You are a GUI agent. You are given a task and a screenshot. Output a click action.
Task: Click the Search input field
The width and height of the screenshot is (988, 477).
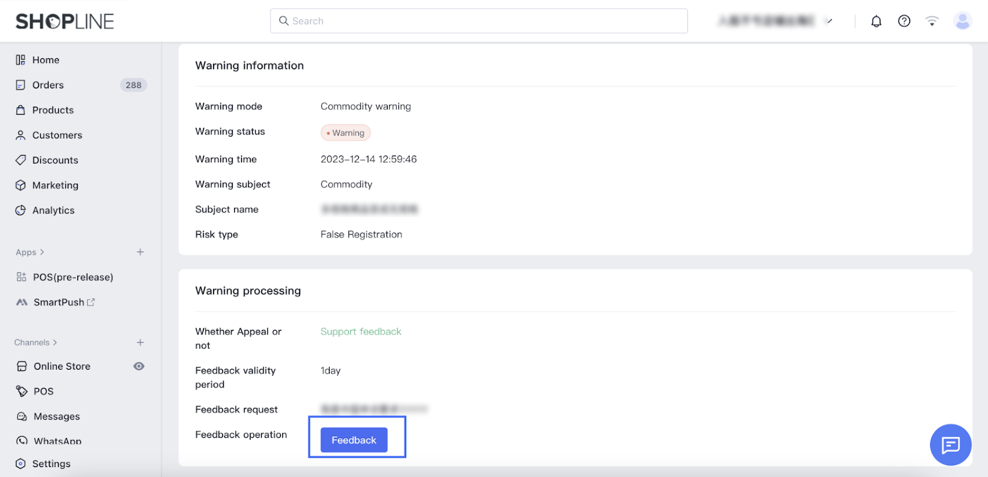(x=479, y=21)
